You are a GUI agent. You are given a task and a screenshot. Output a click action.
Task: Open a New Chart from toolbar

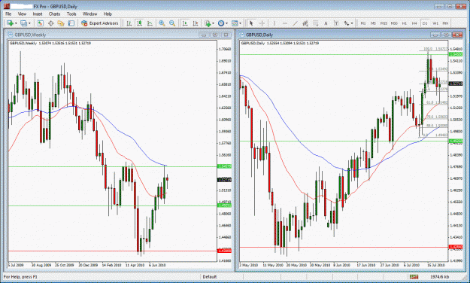tap(11, 23)
